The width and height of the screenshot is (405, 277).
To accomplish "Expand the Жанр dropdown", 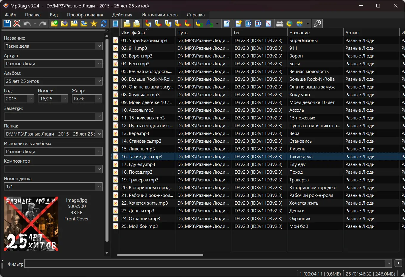I will [99, 99].
